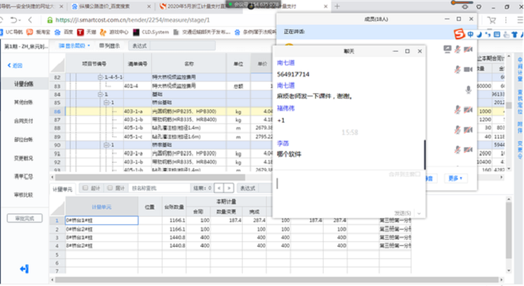Open the 更多 dropdown in members panel
This screenshot has width=524, height=286.
click(x=455, y=178)
